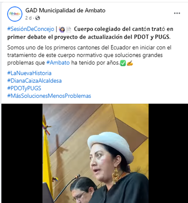This screenshot has width=188, height=203.
Task: Open the #MásSolucionesMenosProblemas hashtag
Action: [x=49, y=96]
